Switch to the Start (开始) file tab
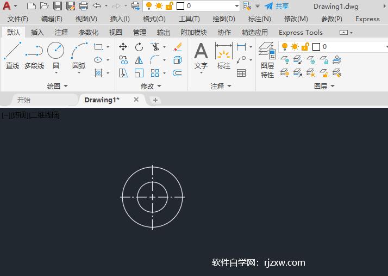The image size is (388, 276). click(x=24, y=100)
